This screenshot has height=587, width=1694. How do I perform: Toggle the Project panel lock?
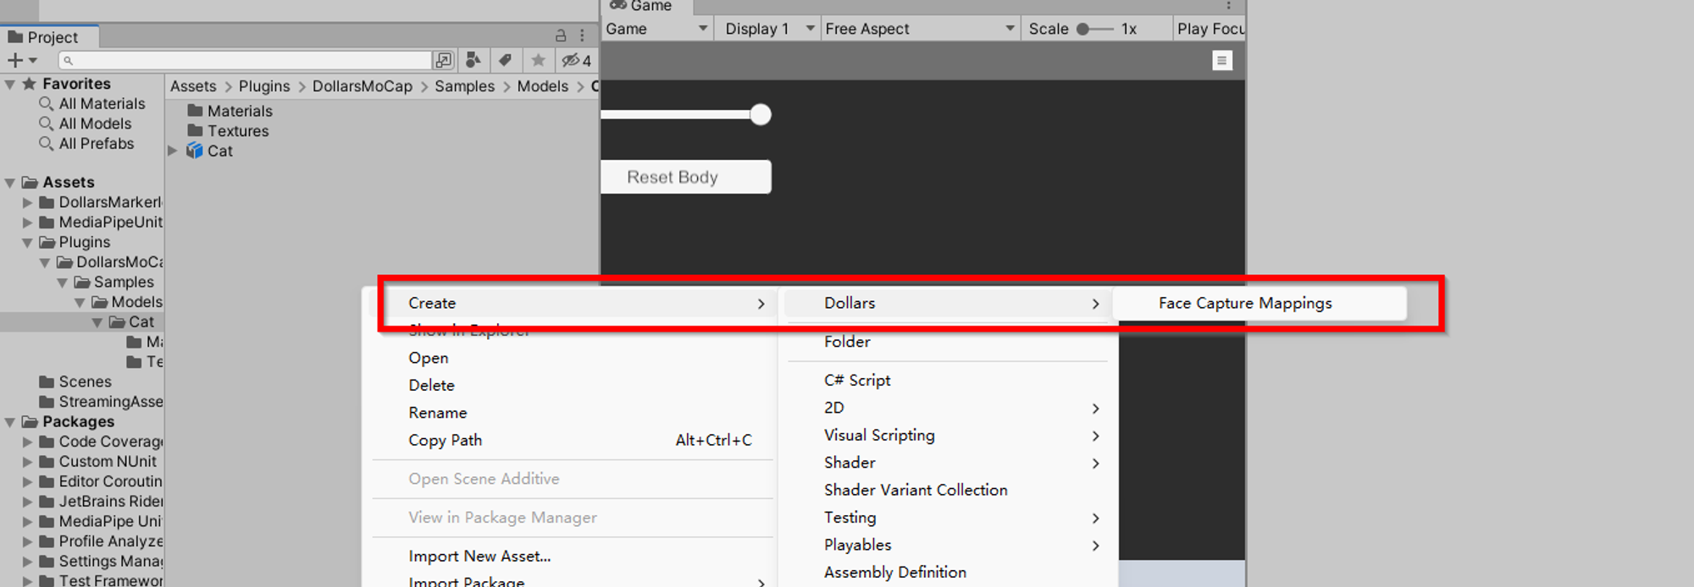tap(560, 36)
